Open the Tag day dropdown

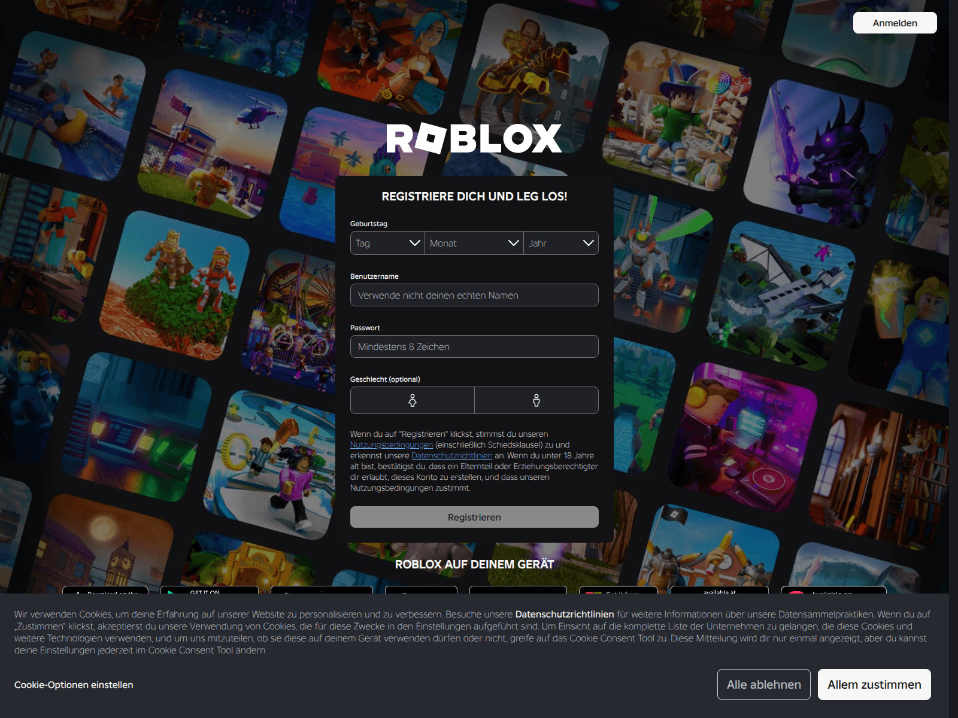[x=387, y=243]
